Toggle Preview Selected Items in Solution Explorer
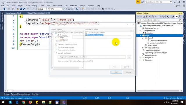Image resolution: width=186 pixels, height=105 pixels. (x=176, y=17)
